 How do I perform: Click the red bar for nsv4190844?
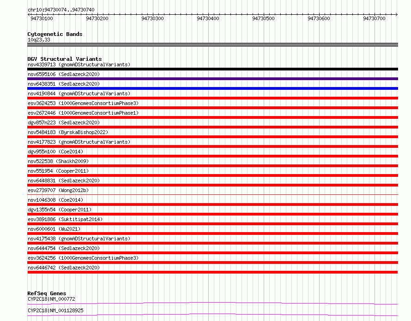point(212,98)
